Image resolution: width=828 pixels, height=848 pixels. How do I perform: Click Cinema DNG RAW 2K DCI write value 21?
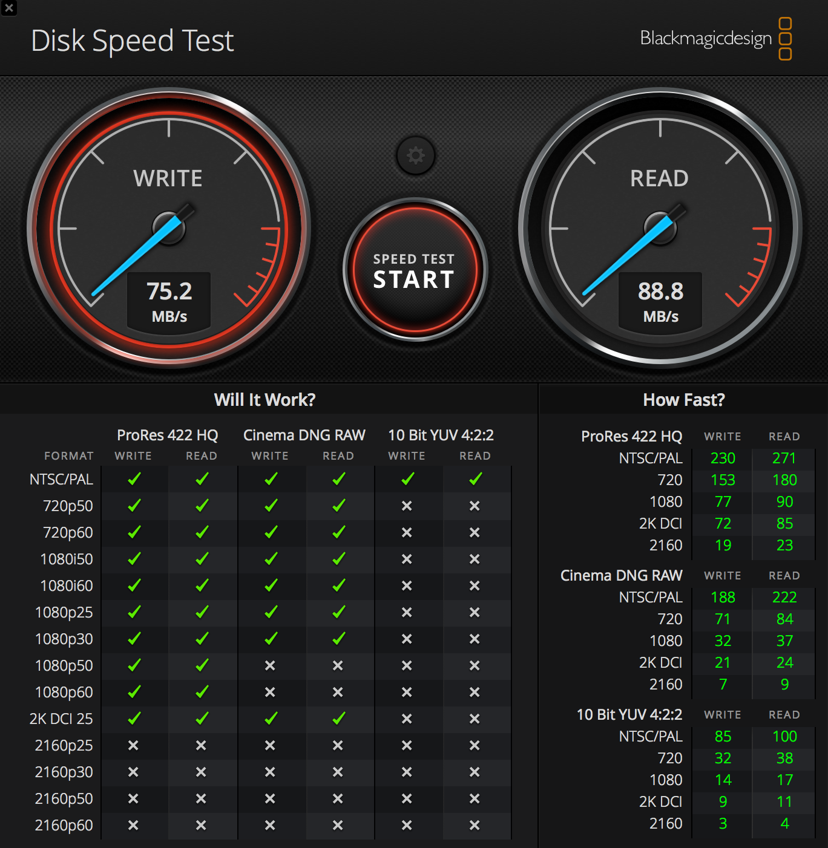tap(723, 663)
